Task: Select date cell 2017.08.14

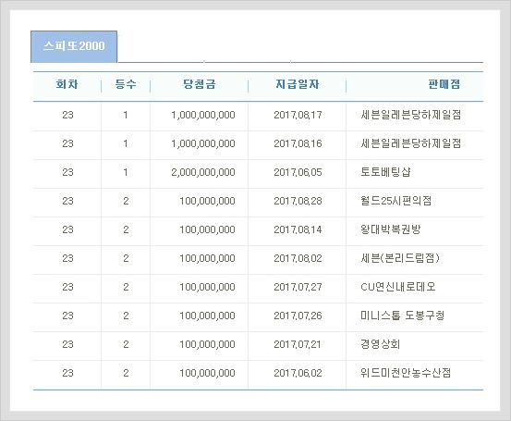Action: pos(298,229)
